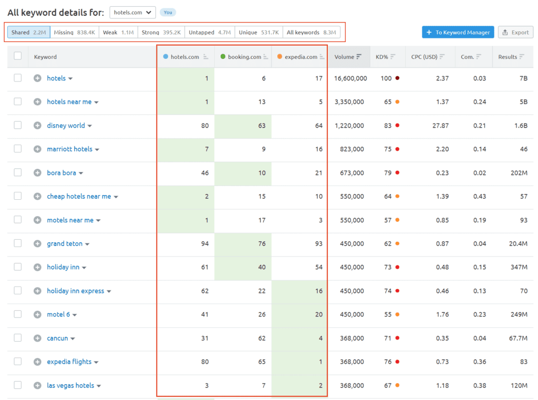Expand the 'motels near me' keyword arrow
538x400 pixels.
98,220
